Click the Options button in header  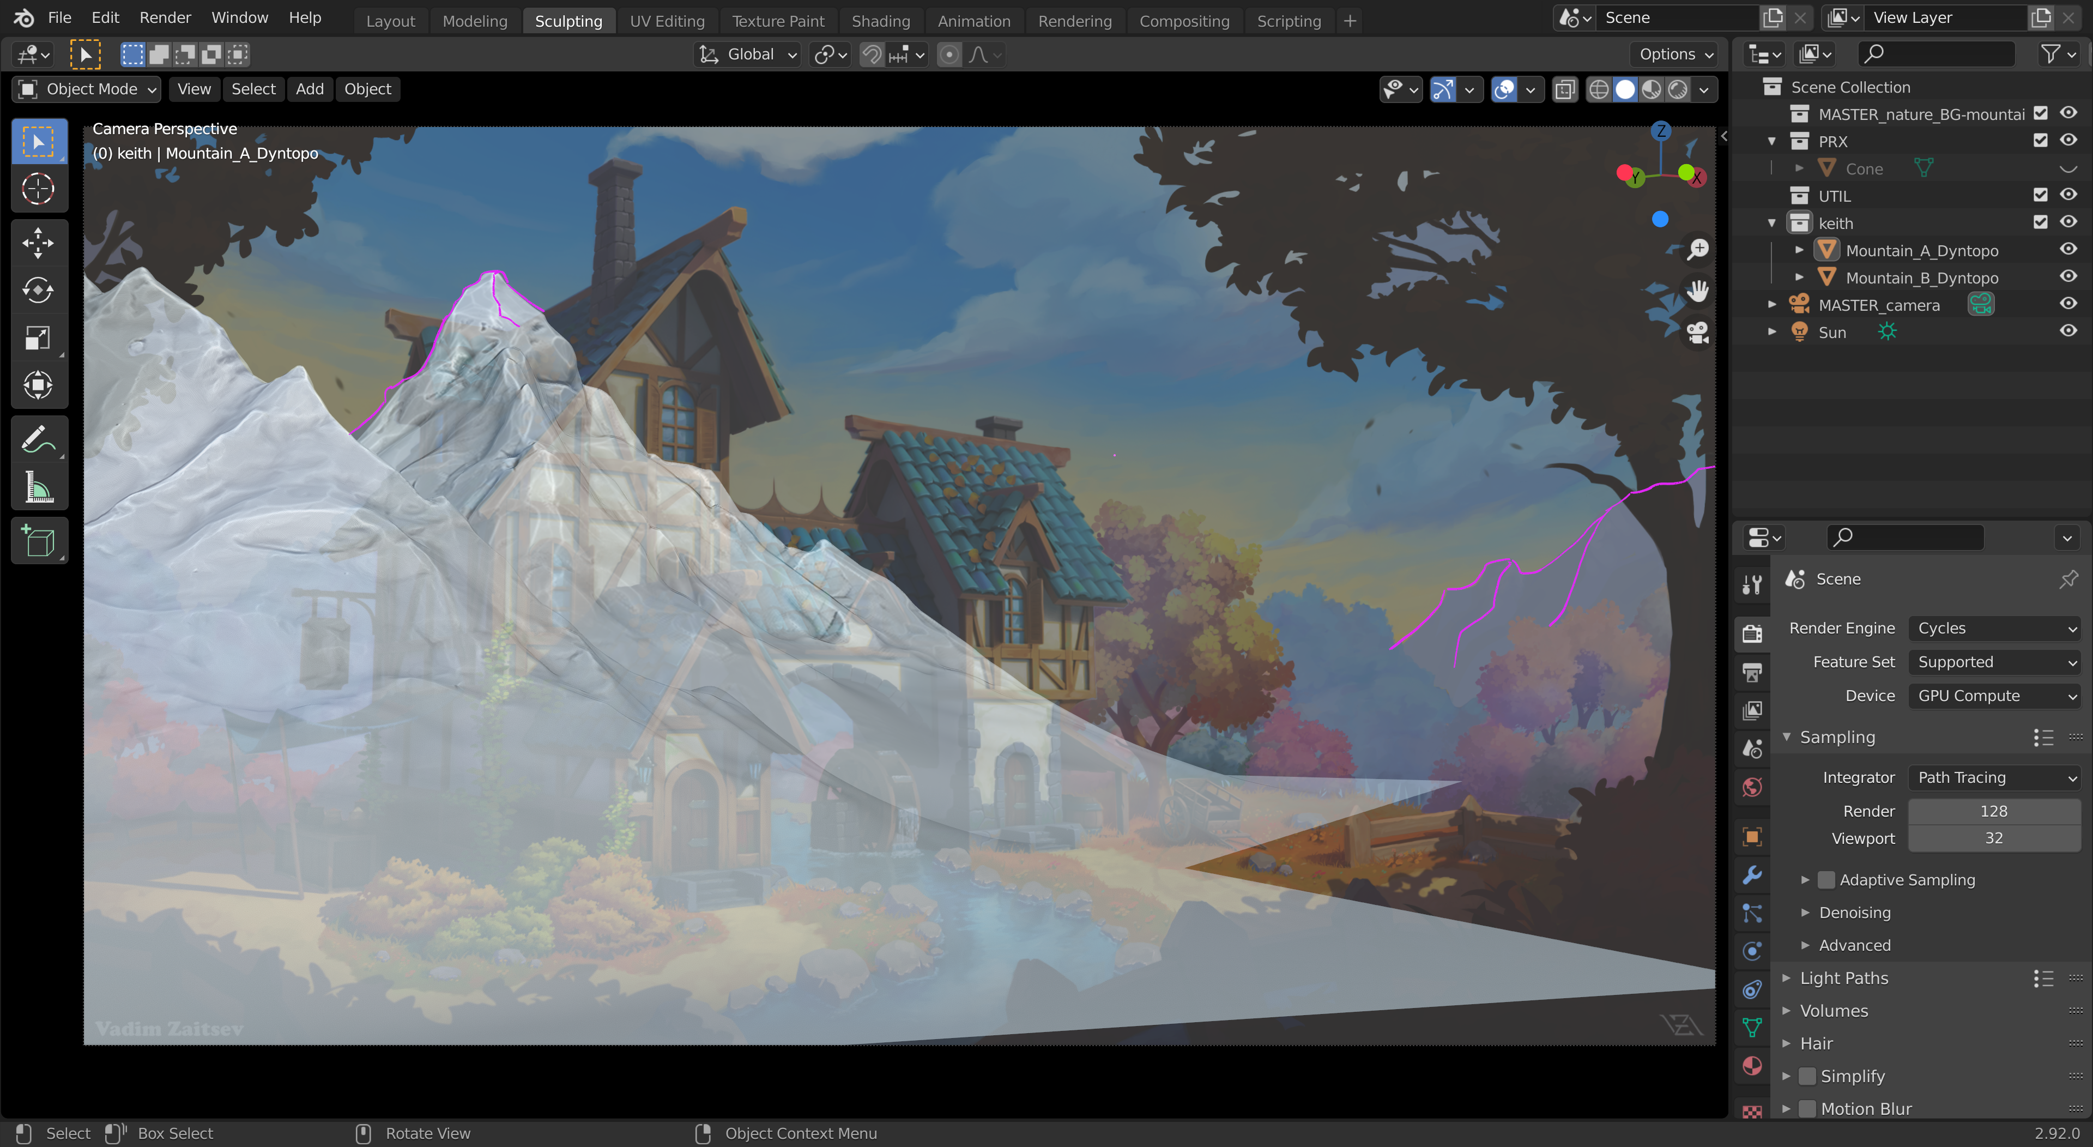click(x=1675, y=55)
